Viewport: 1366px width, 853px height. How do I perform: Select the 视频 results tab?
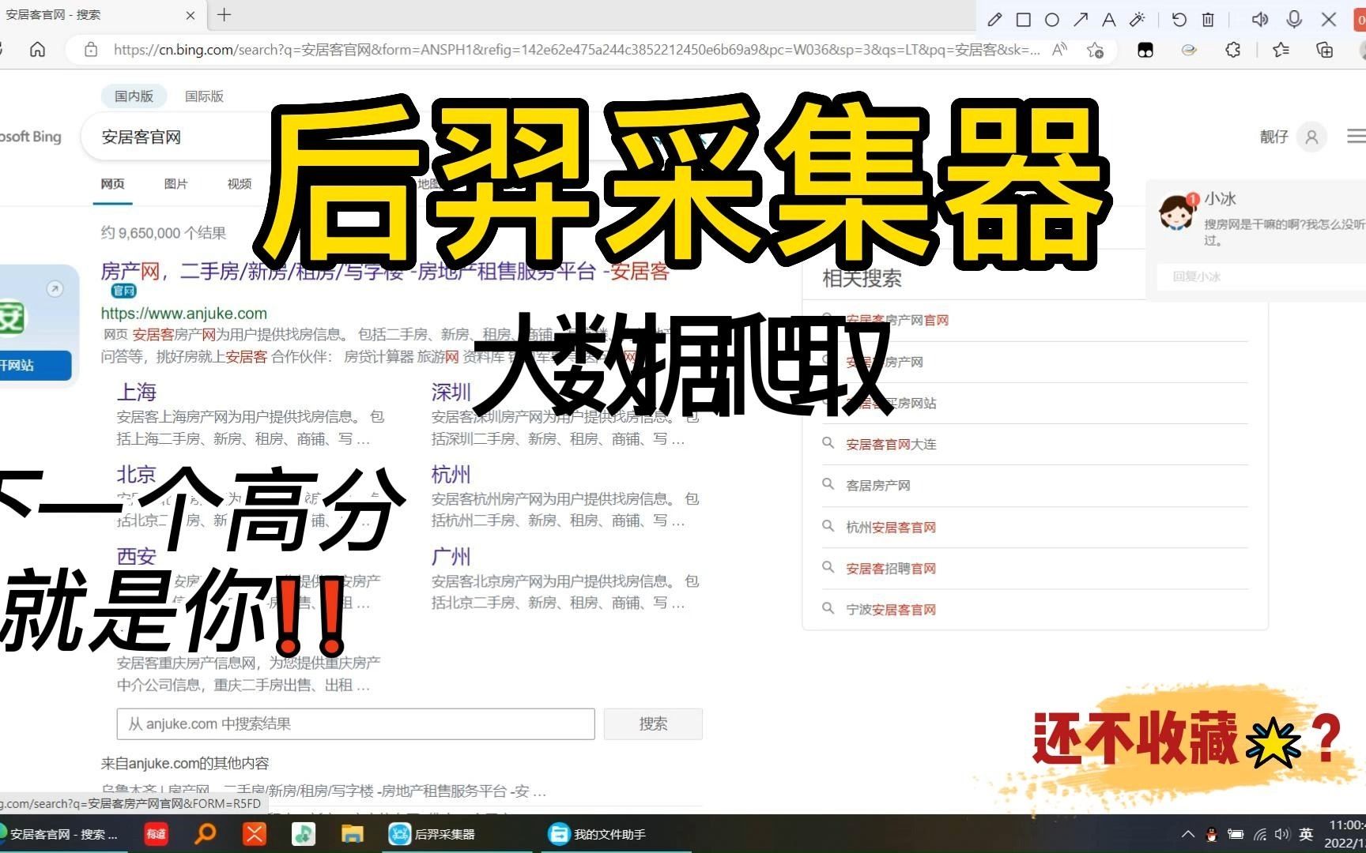pyautogui.click(x=239, y=184)
